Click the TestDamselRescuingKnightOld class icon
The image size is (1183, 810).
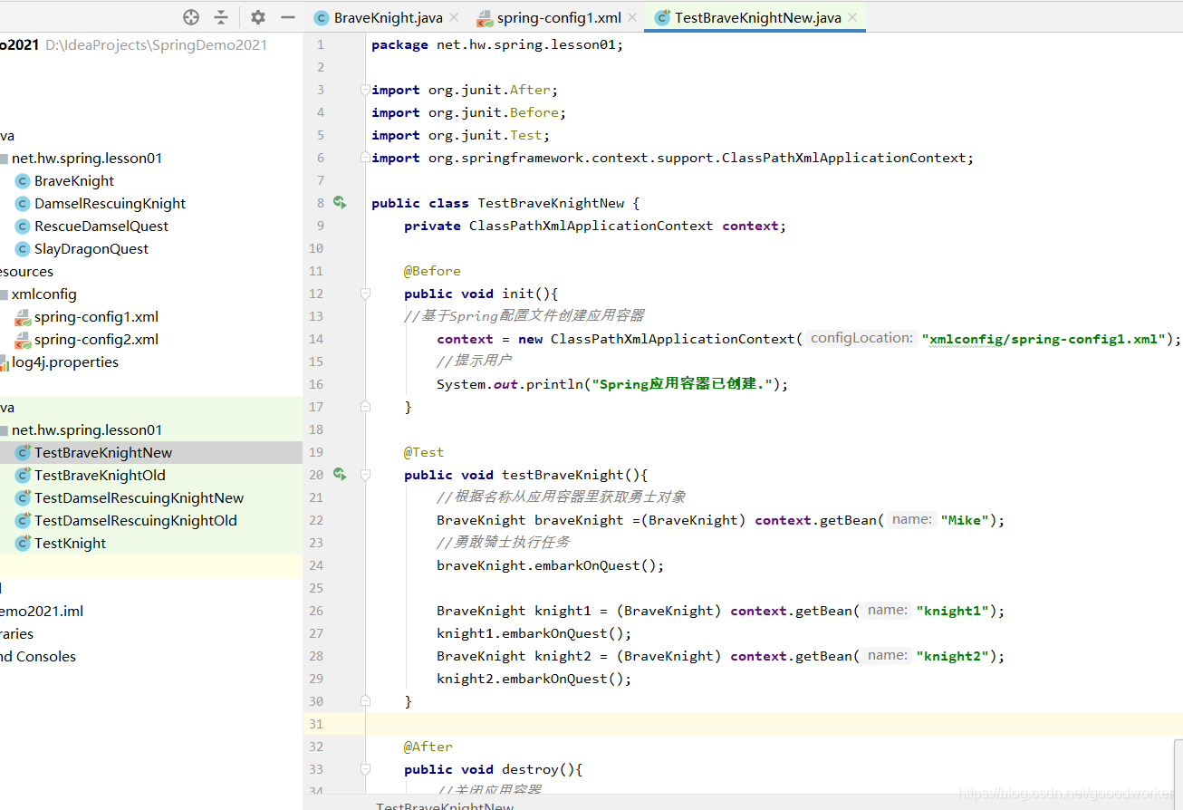pyautogui.click(x=24, y=521)
